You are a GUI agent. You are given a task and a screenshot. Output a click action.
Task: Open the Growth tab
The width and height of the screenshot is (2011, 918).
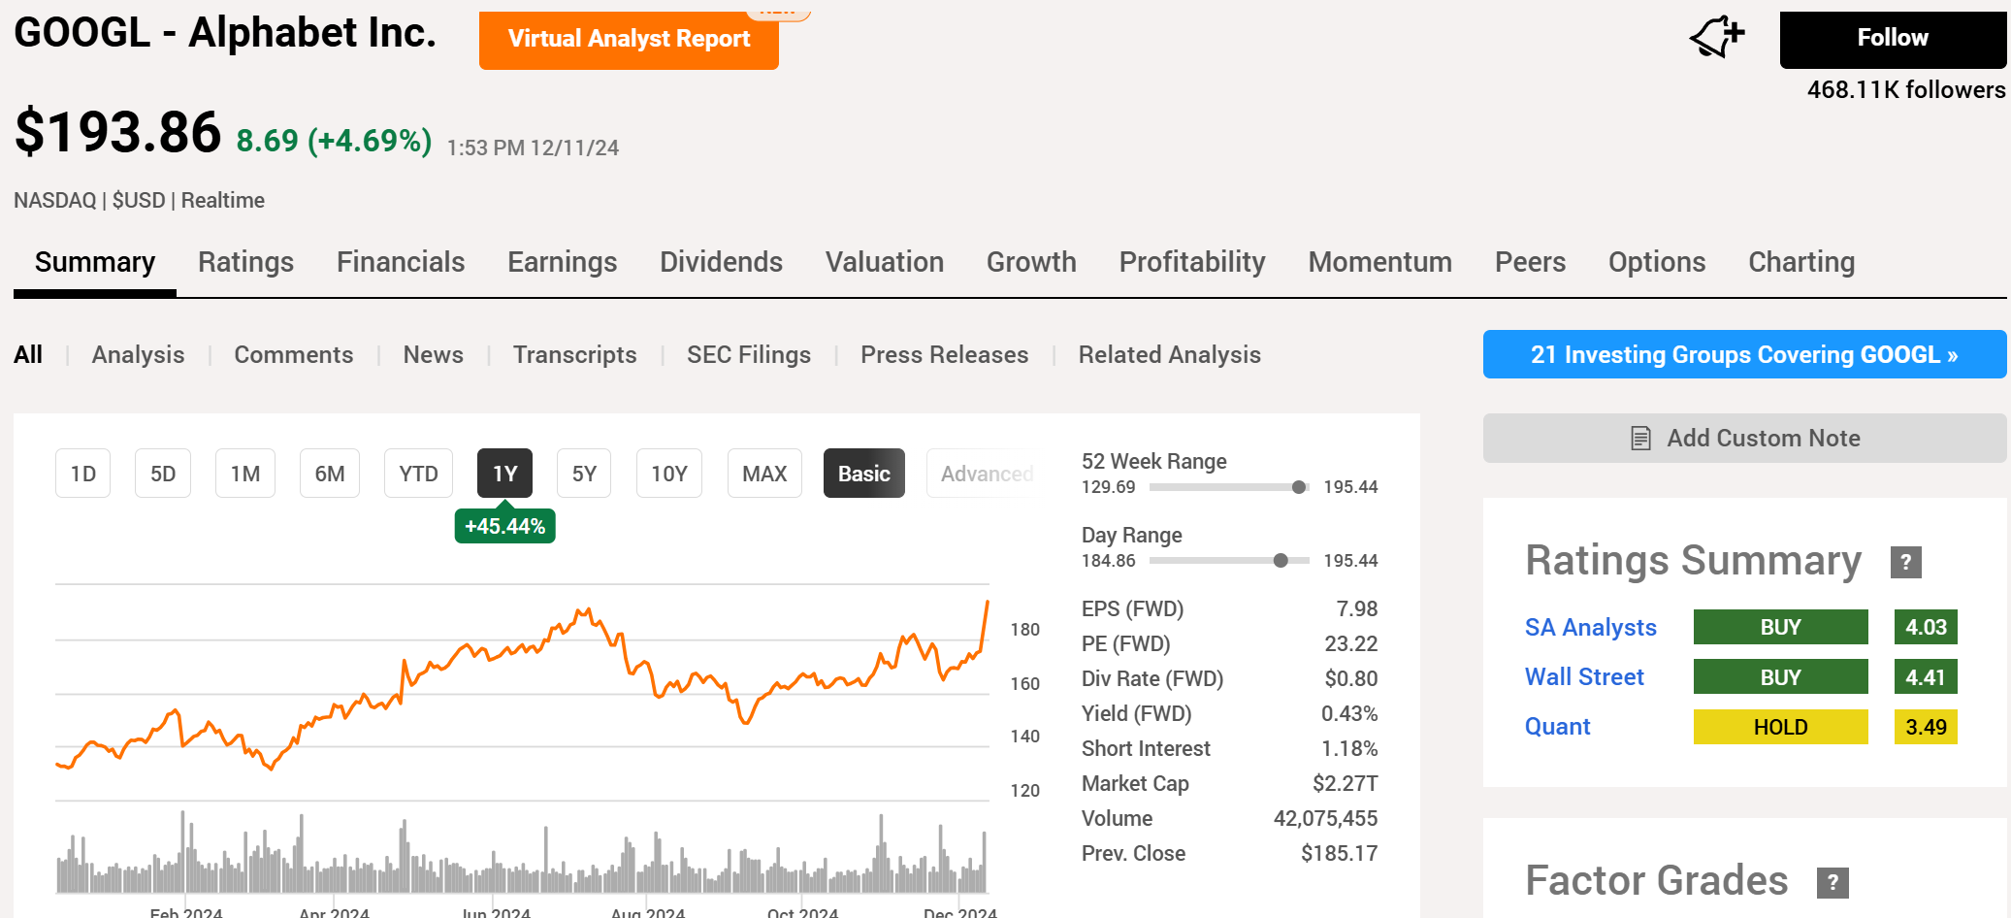pyautogui.click(x=1031, y=262)
